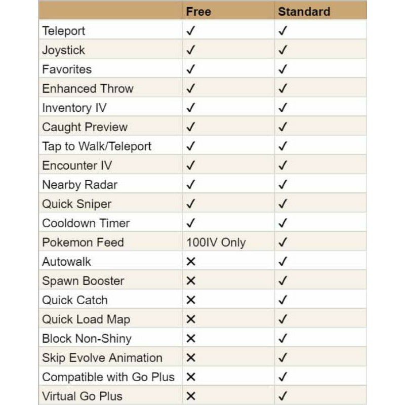The width and height of the screenshot is (405, 405).
Task: Click the Free checkmark for Cooldown Timer
Action: [x=191, y=223]
